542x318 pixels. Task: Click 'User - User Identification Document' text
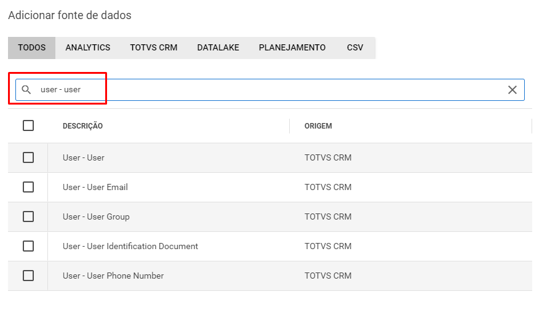[130, 246]
